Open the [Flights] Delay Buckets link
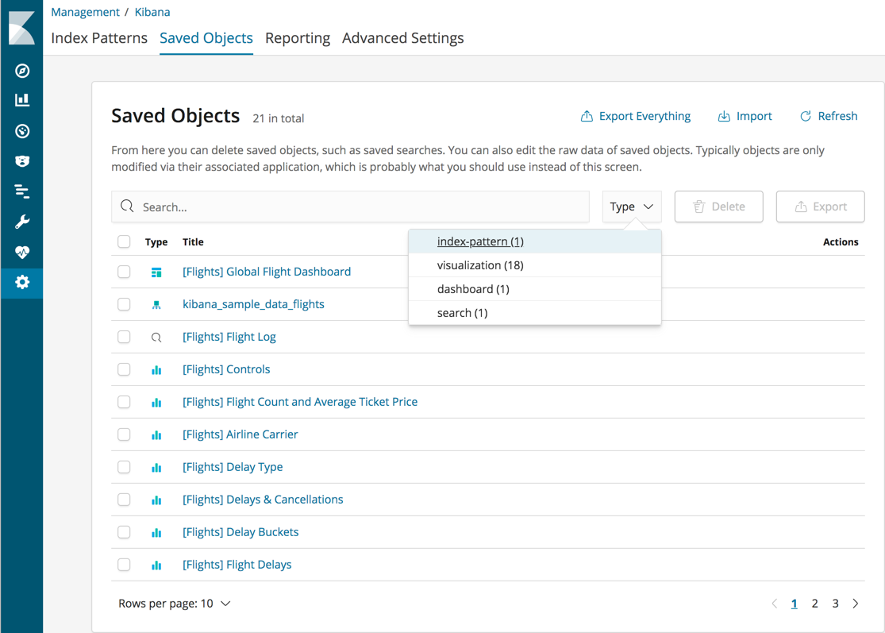885x633 pixels. click(x=240, y=532)
